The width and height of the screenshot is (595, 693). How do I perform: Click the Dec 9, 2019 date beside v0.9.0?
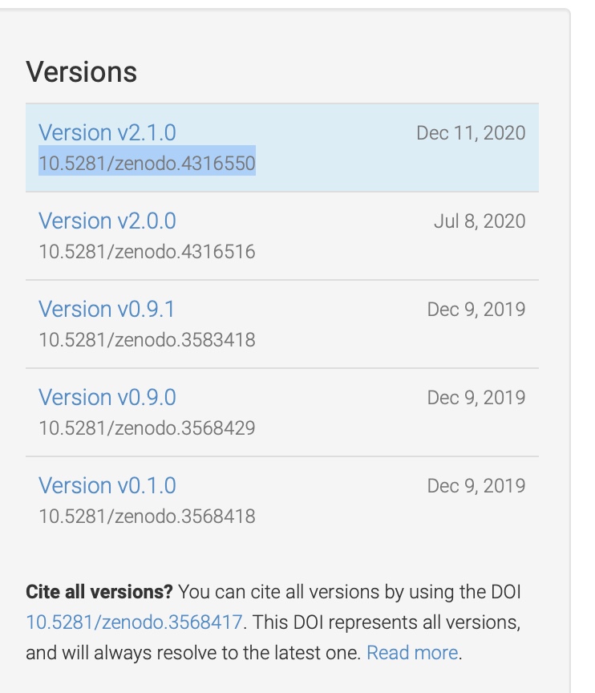(476, 397)
